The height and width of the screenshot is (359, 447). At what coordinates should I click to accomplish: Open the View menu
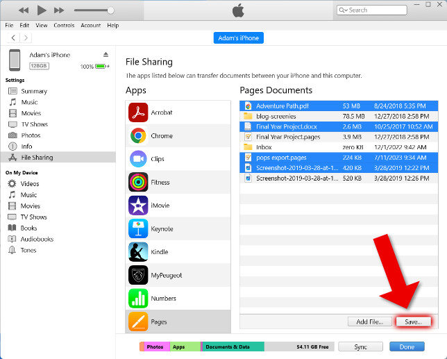pos(42,26)
